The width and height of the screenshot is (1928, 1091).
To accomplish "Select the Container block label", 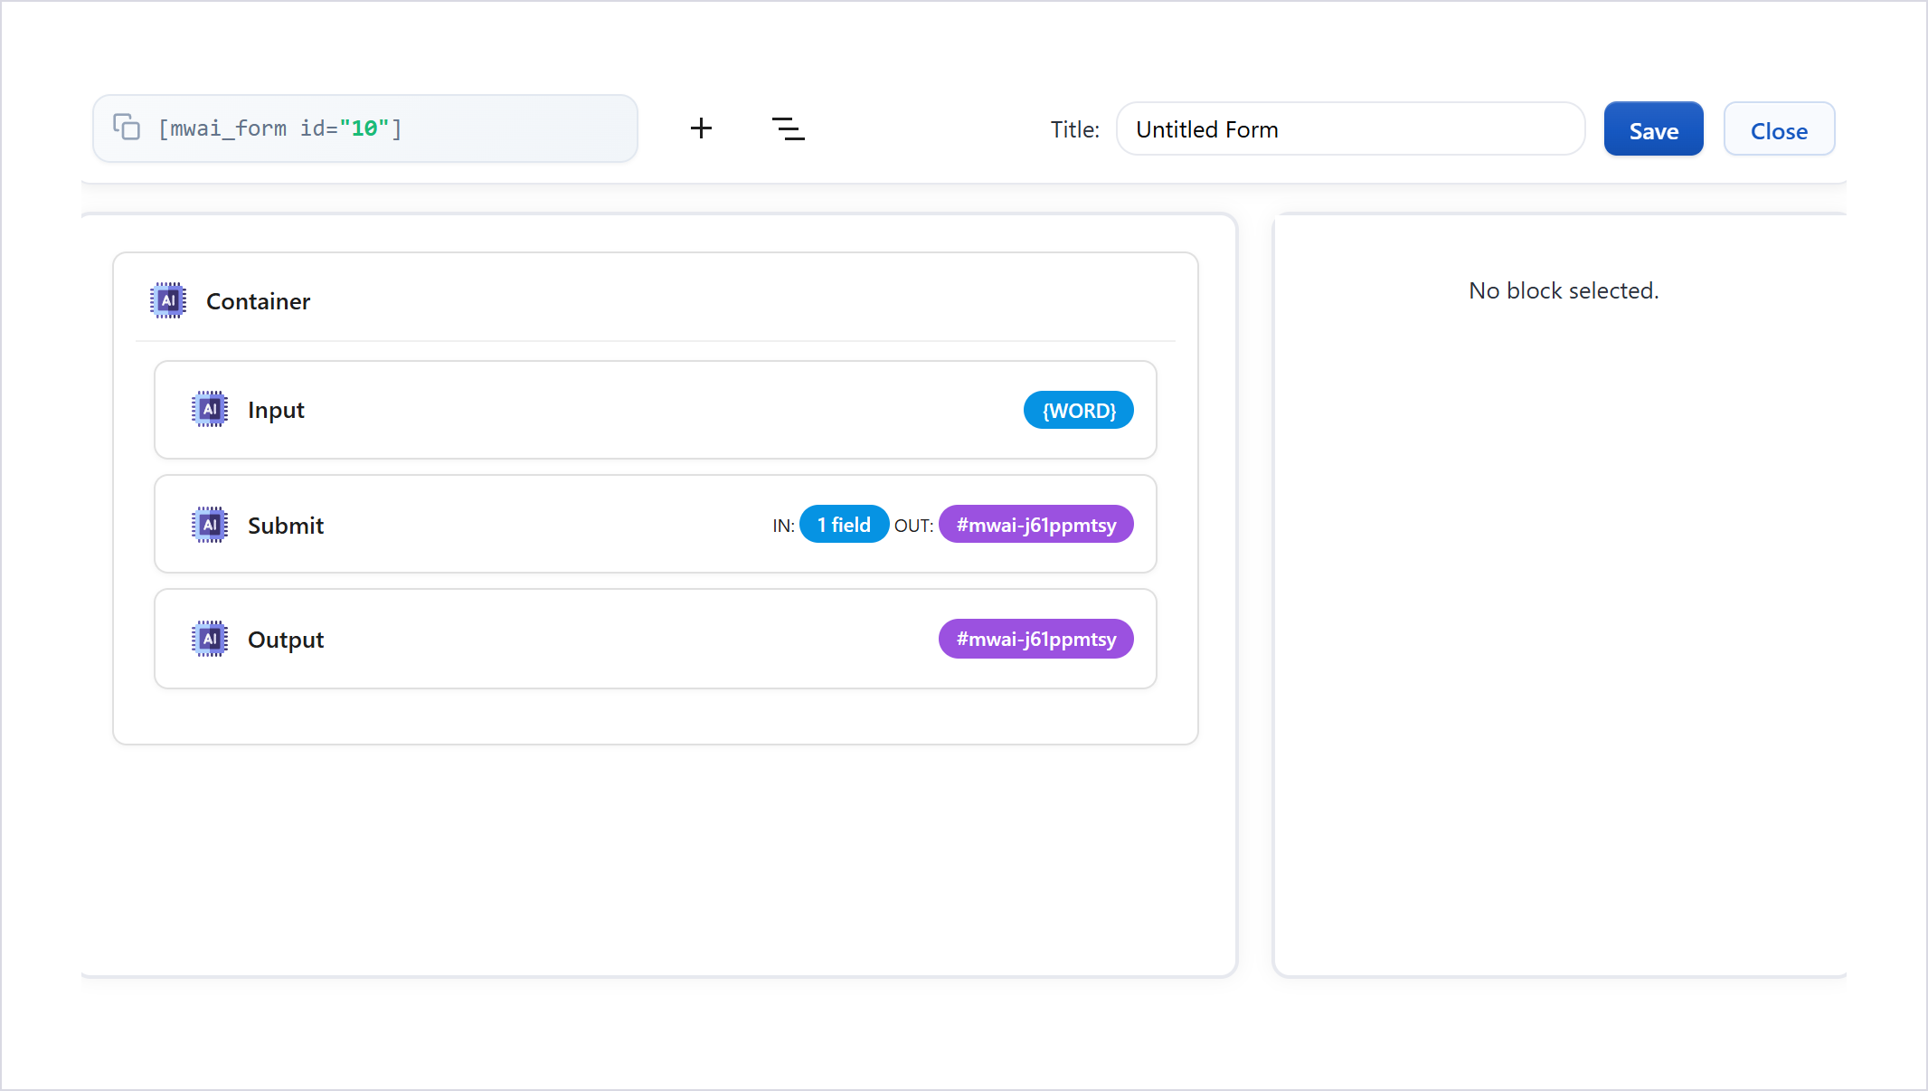I will 258,301.
